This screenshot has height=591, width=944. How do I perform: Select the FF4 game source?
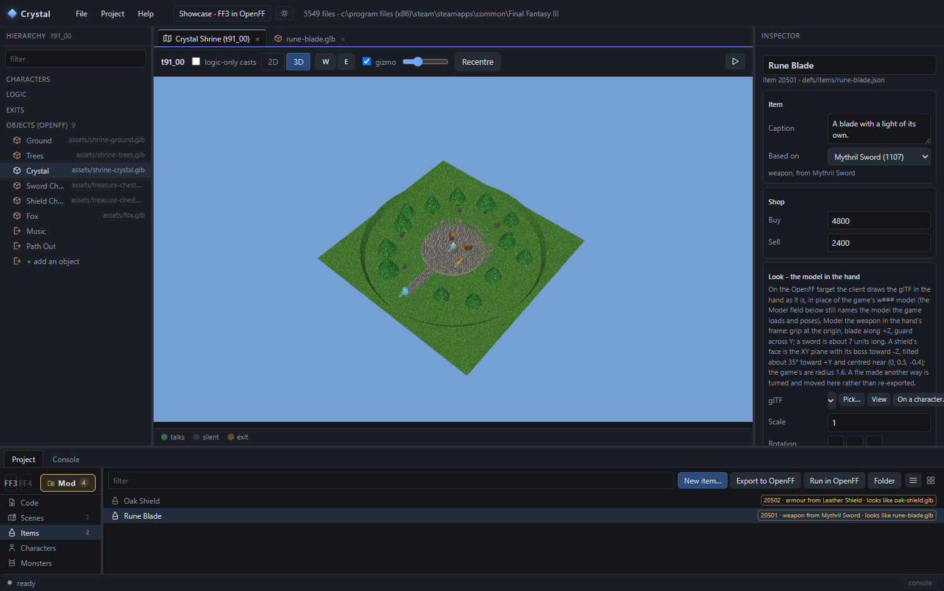point(25,483)
